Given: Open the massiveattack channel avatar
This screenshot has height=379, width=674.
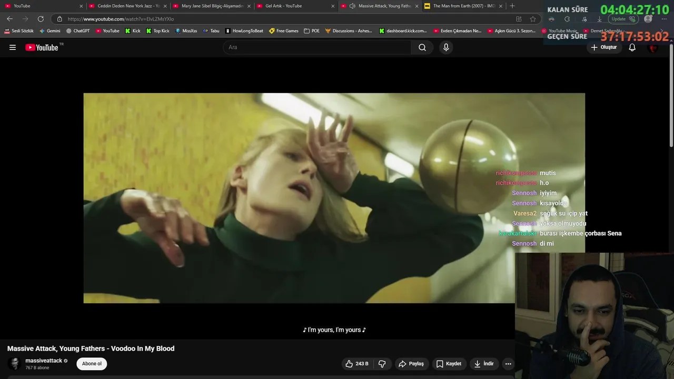Looking at the screenshot, I should 15,364.
